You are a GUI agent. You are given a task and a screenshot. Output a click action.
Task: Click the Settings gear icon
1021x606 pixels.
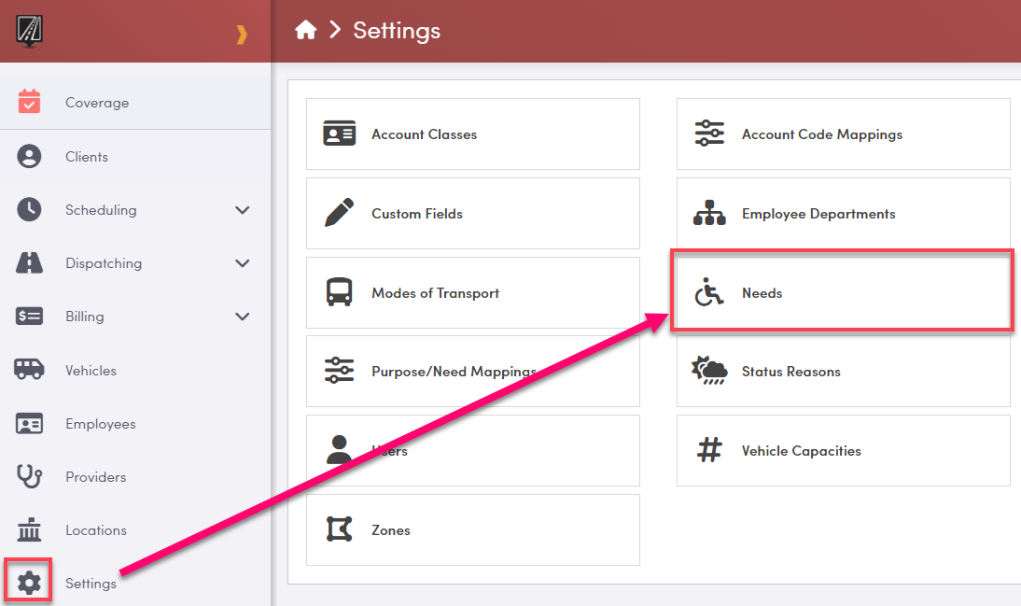29,584
